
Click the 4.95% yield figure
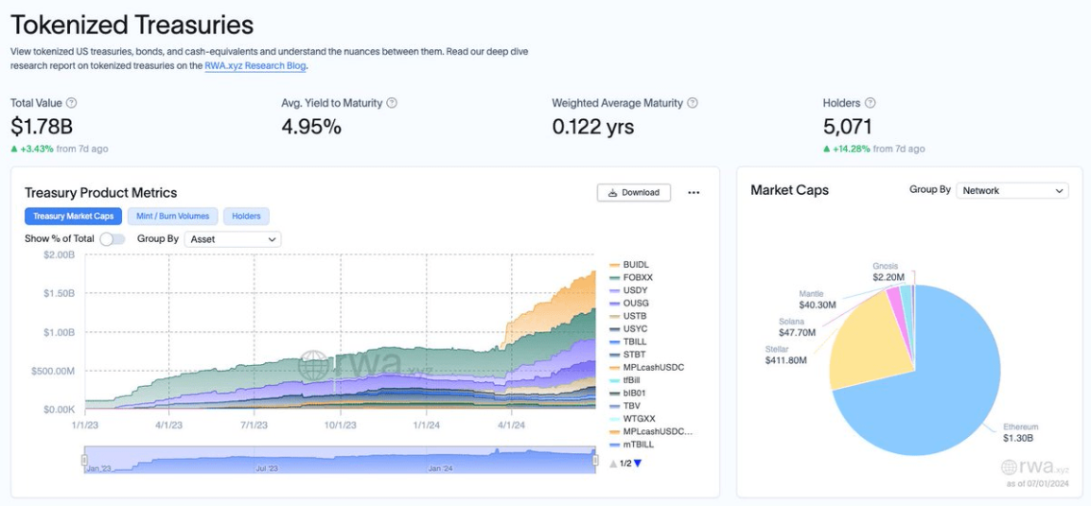tap(311, 127)
